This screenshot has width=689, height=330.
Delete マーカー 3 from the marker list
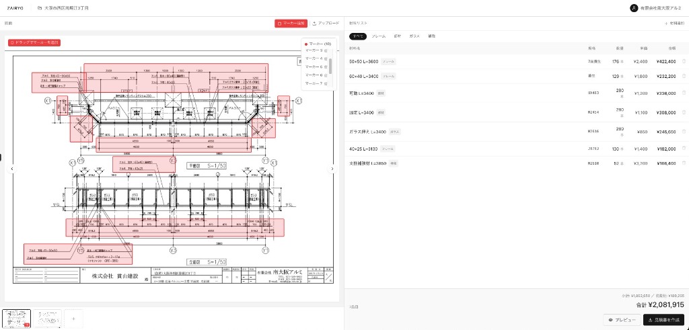[326, 50]
